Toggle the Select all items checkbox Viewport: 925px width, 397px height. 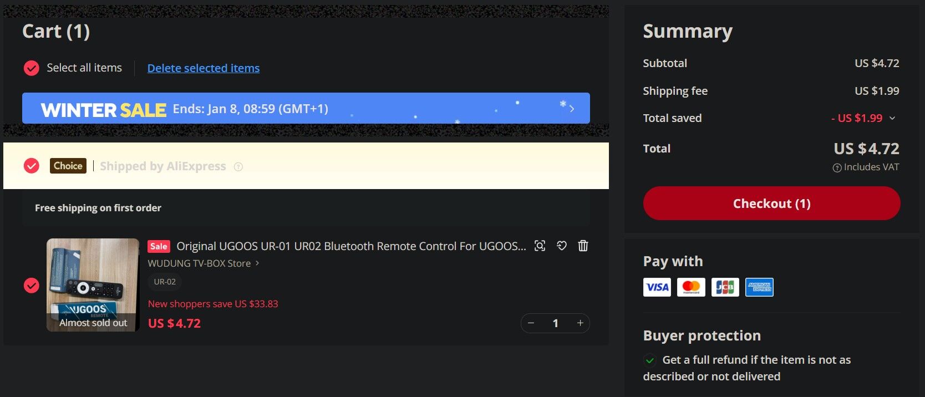coord(32,68)
